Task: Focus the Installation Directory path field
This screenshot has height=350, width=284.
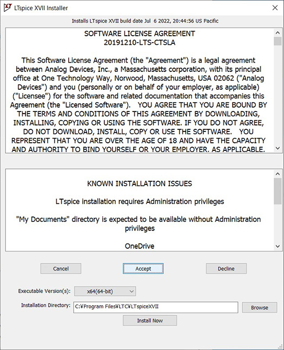Action: 156,307
